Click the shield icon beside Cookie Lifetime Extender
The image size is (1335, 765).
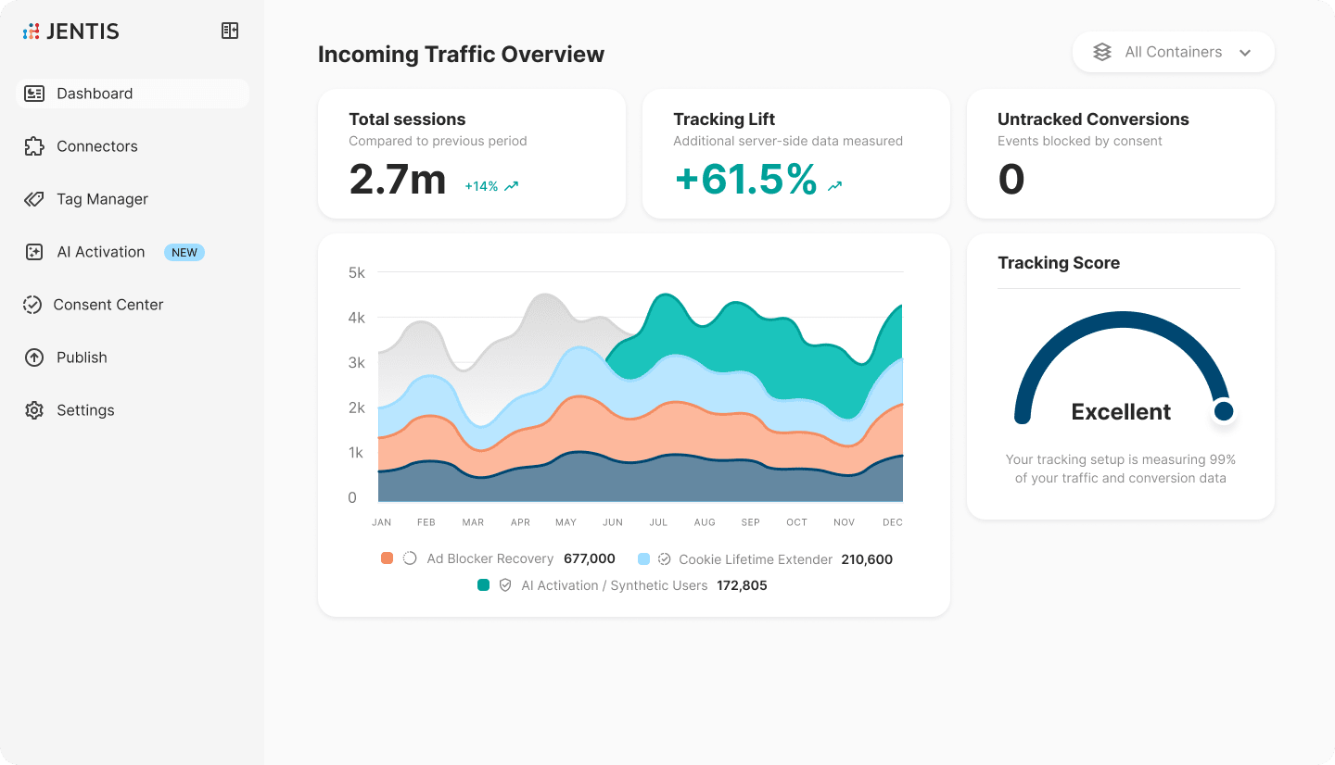coord(665,558)
